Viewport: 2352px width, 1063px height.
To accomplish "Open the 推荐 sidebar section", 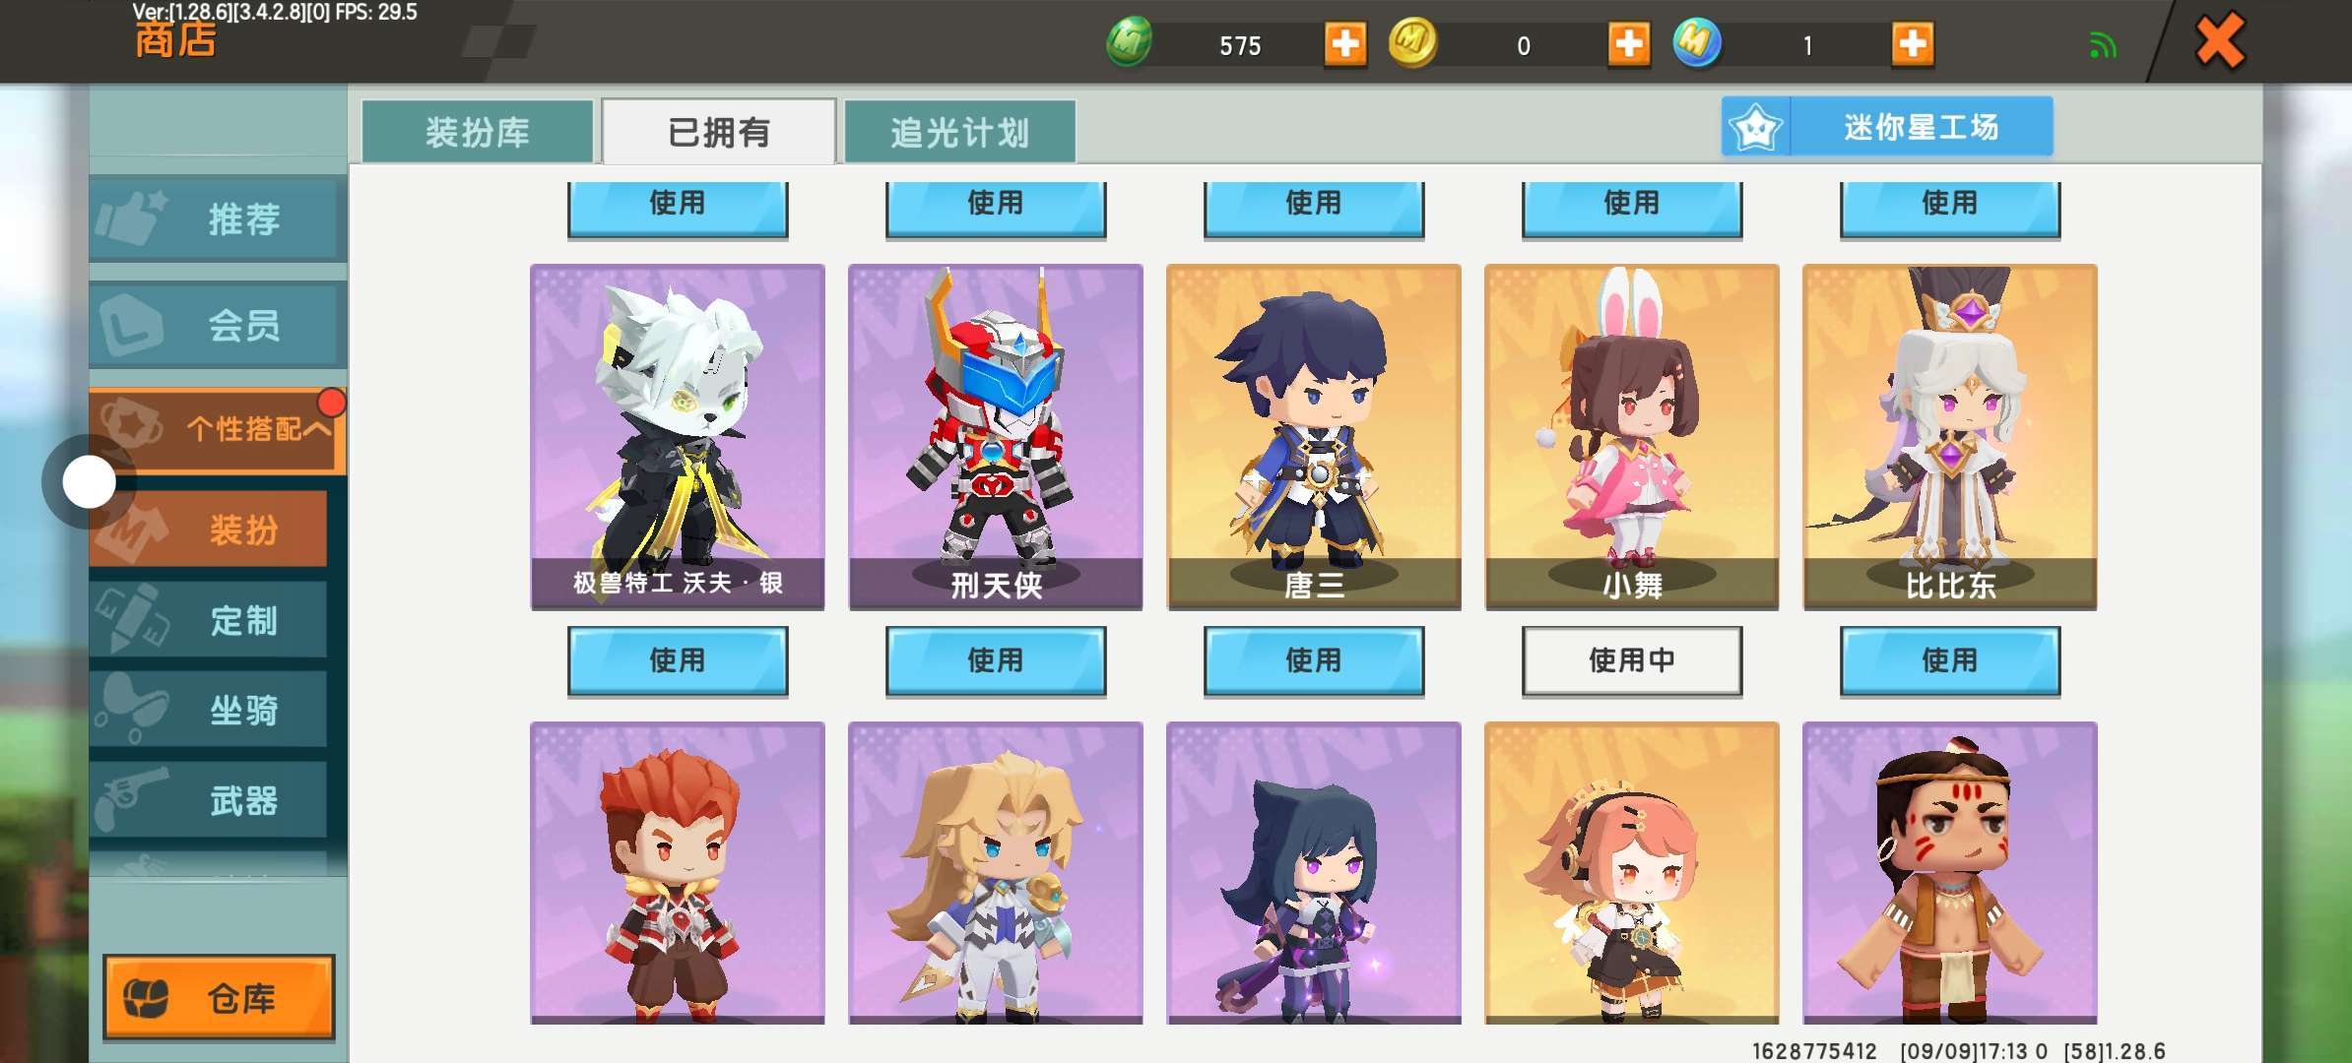I will (x=218, y=219).
